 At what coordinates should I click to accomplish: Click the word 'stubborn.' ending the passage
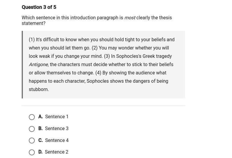(39, 89)
